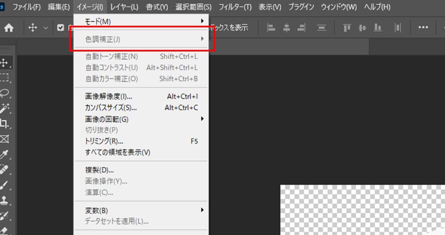This screenshot has width=445, height=235.
Task: Open the 書式(Y) menu
Action: click(157, 7)
